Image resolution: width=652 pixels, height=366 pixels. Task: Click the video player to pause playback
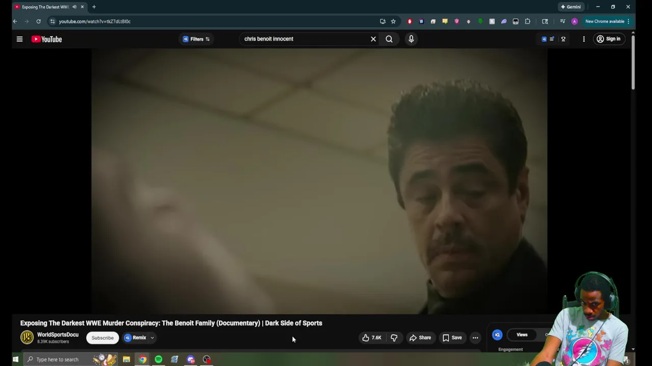[x=319, y=180]
